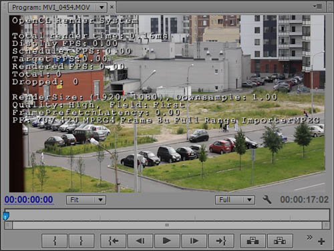This screenshot has height=251, width=334.
Task: Click the time ruler bar
Action: (x=167, y=215)
